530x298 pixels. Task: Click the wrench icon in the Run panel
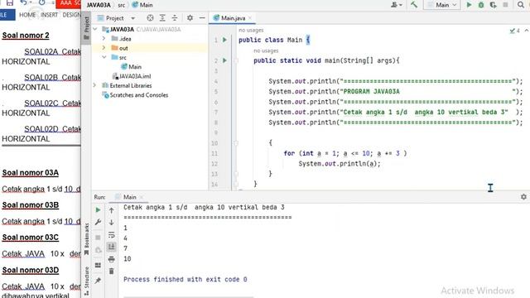98,222
